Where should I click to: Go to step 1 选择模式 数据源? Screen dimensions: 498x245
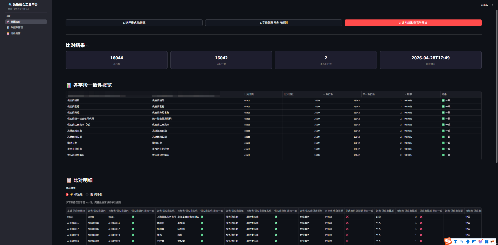point(134,23)
